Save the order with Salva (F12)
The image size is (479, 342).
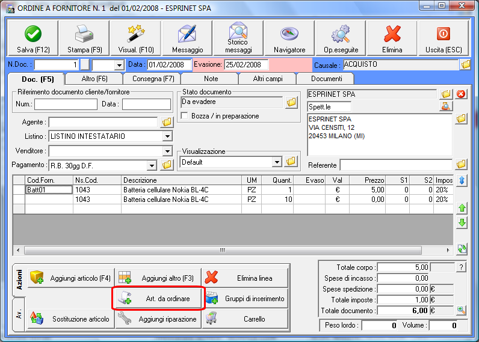click(x=33, y=38)
